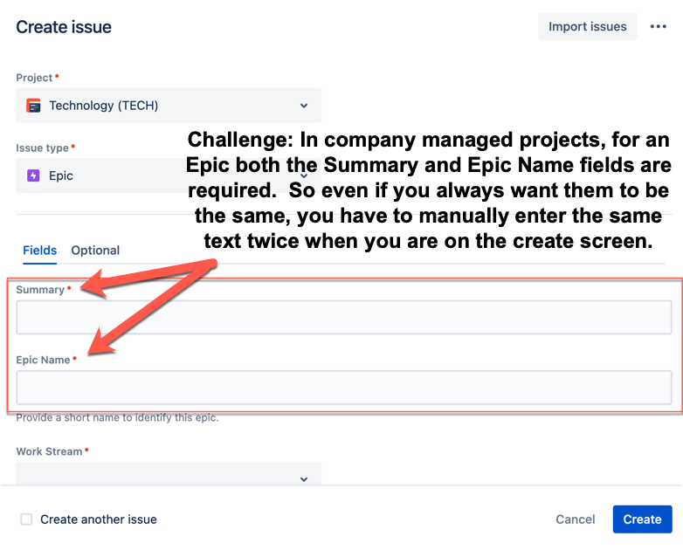683x550 pixels.
Task: Click the Create another issue label
Action: pos(99,519)
